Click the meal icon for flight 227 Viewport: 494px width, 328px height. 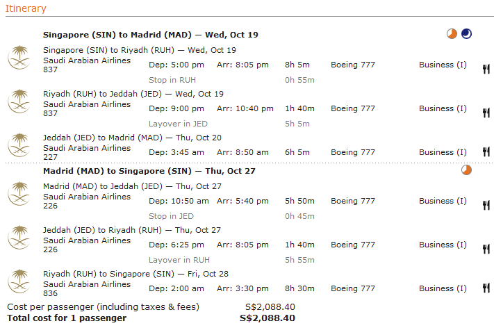click(x=486, y=152)
